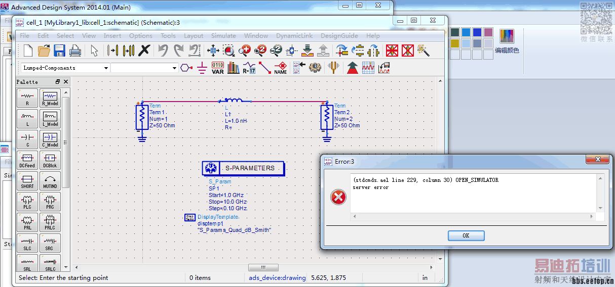This screenshot has height=287, width=615.
Task: Click the ads_device:drawing status bar entry
Action: point(277,277)
